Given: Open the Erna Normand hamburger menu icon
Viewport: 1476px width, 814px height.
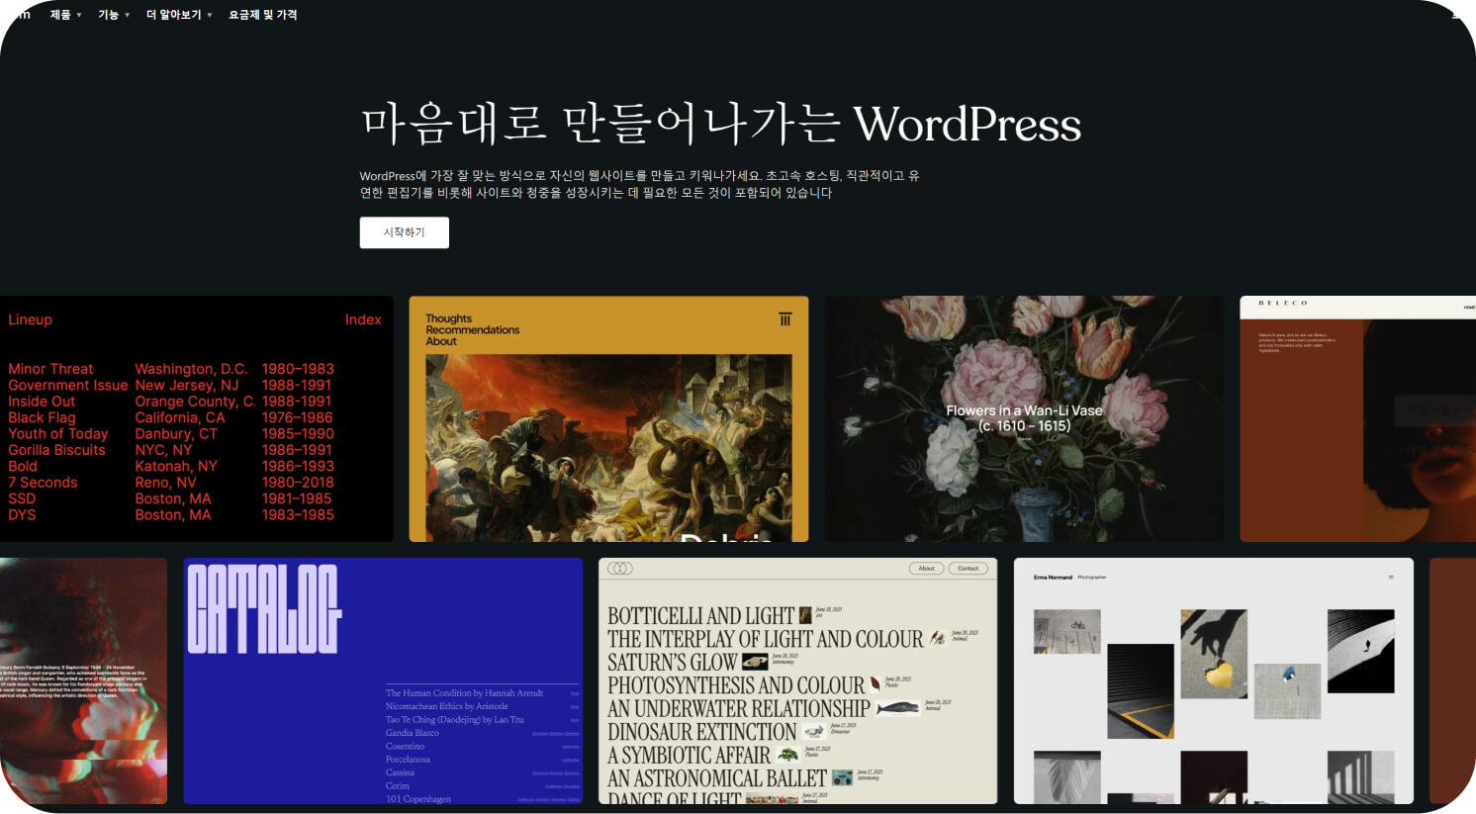Looking at the screenshot, I should point(1390,577).
